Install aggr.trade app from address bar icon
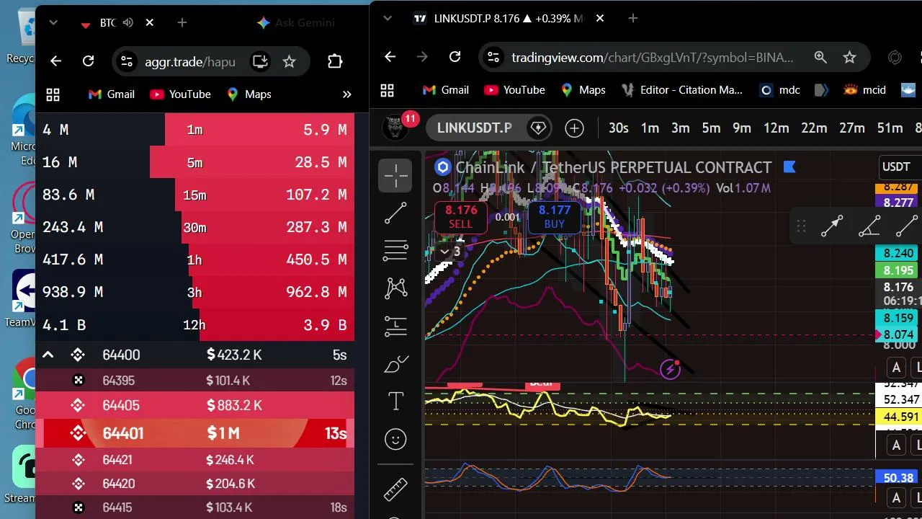 click(260, 61)
